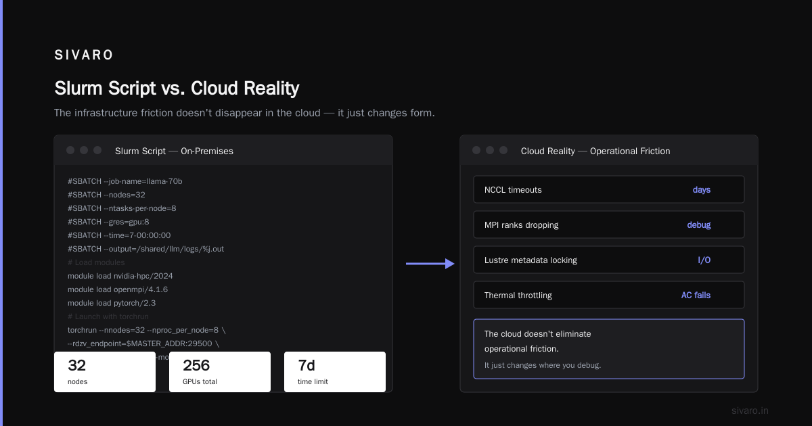Select the --output=/shared/llm/logs/%j.out line
812x426 pixels.
pos(145,249)
